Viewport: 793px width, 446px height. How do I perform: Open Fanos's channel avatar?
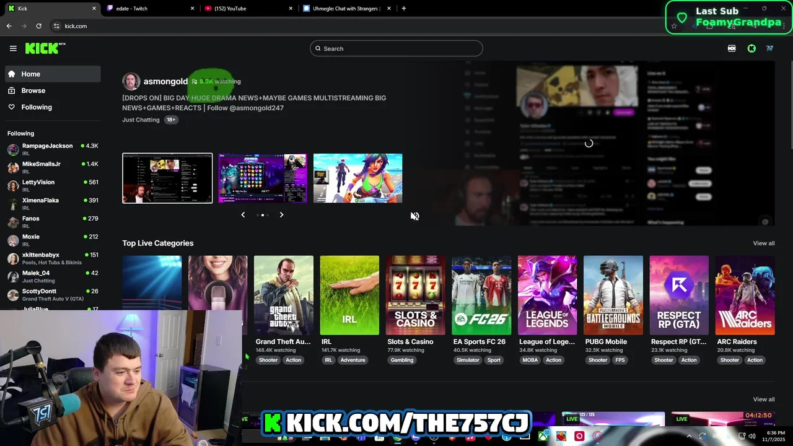point(13,222)
